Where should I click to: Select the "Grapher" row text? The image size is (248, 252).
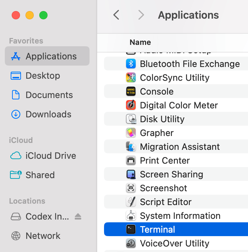click(x=157, y=133)
